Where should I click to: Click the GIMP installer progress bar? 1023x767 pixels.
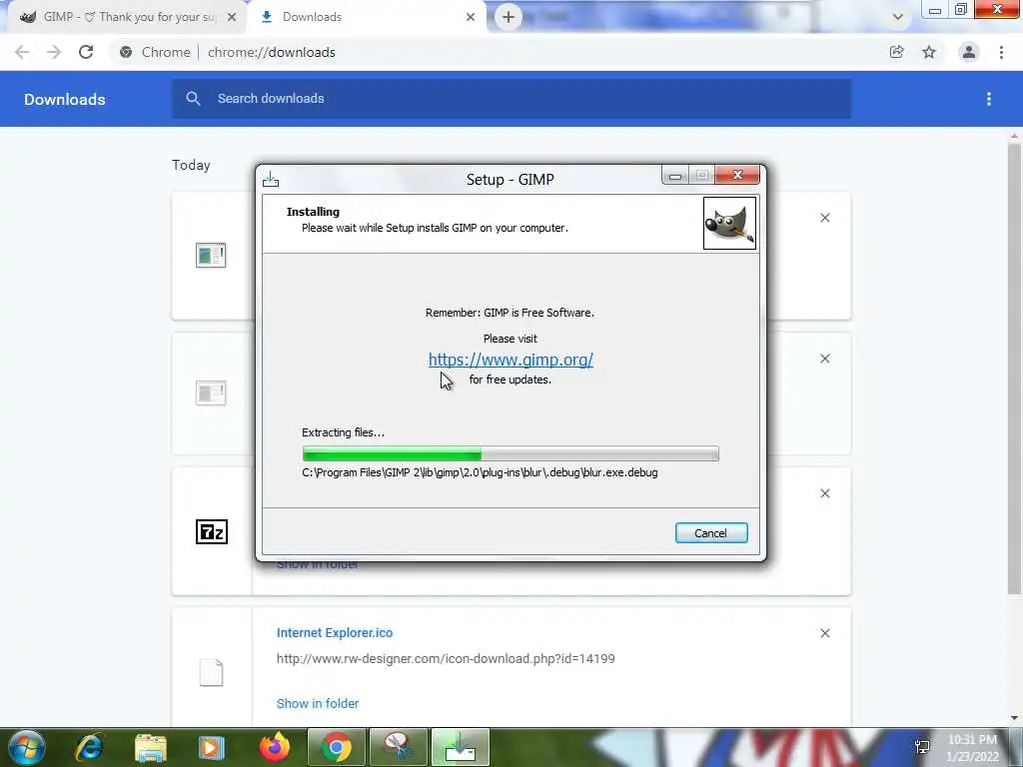pos(511,453)
